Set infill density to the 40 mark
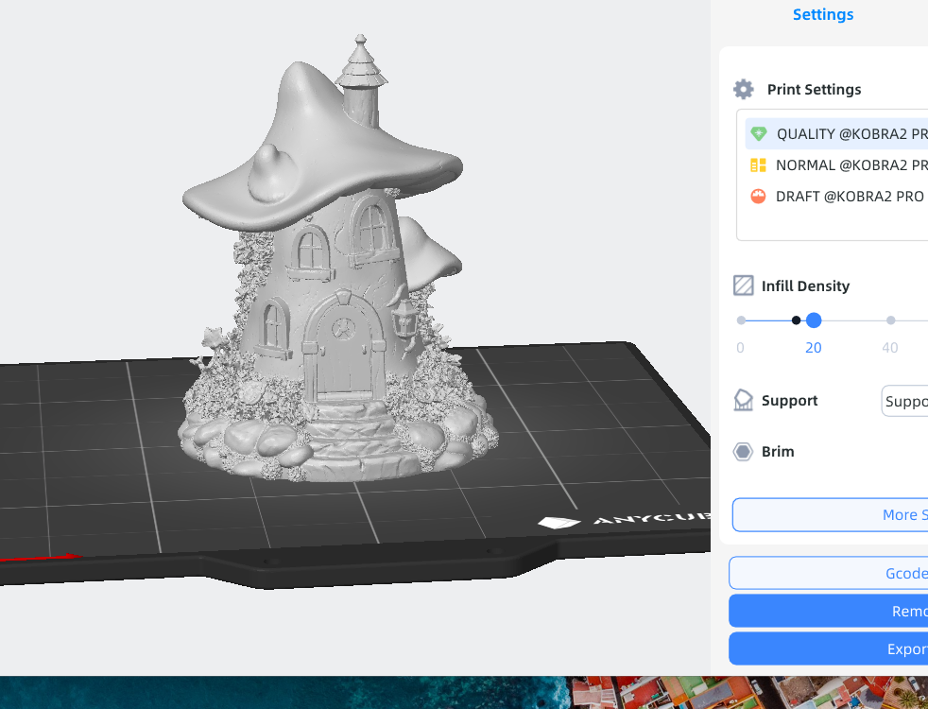The width and height of the screenshot is (928, 709). point(890,320)
